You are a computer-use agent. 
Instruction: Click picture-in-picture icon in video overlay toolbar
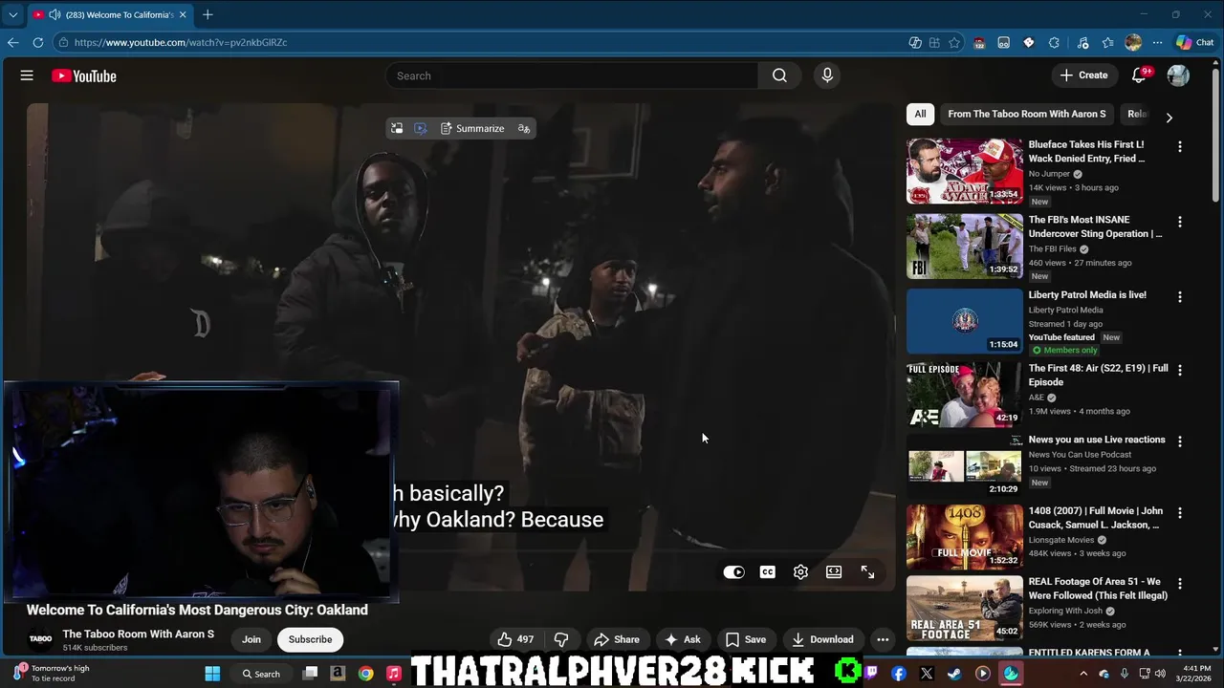pyautogui.click(x=397, y=128)
